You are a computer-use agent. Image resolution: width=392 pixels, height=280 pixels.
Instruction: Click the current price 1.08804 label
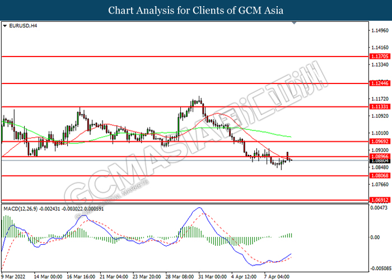[380, 161]
